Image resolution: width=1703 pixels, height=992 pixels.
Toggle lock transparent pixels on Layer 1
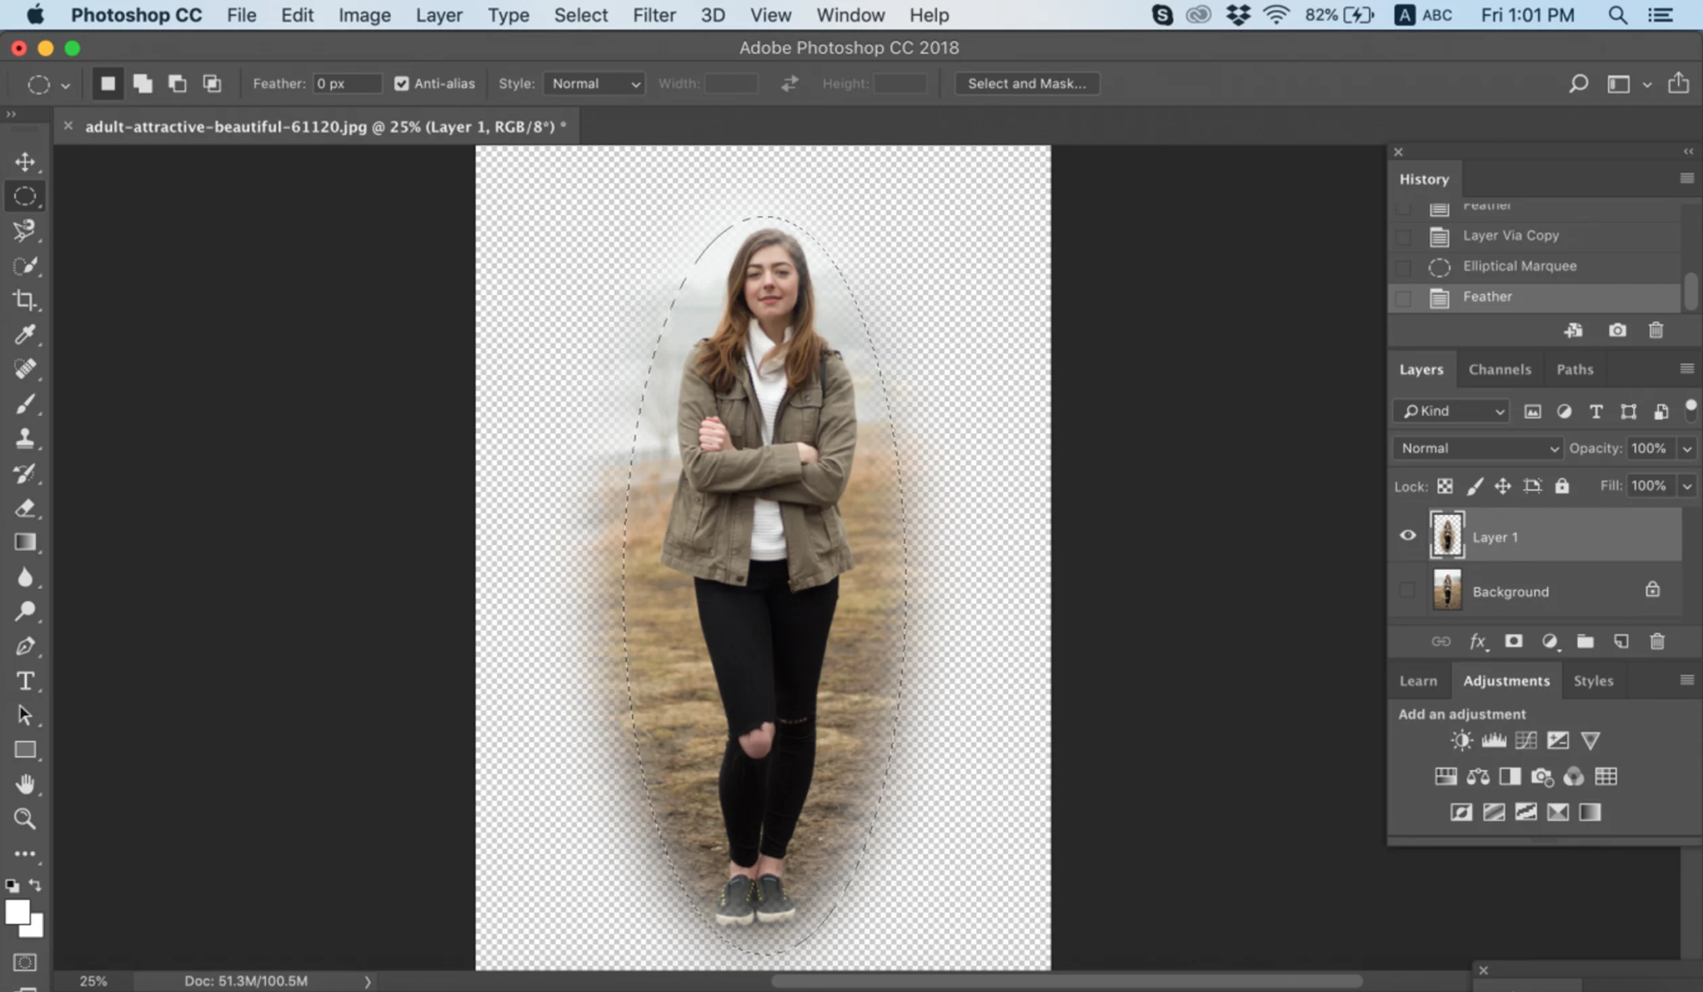point(1444,486)
